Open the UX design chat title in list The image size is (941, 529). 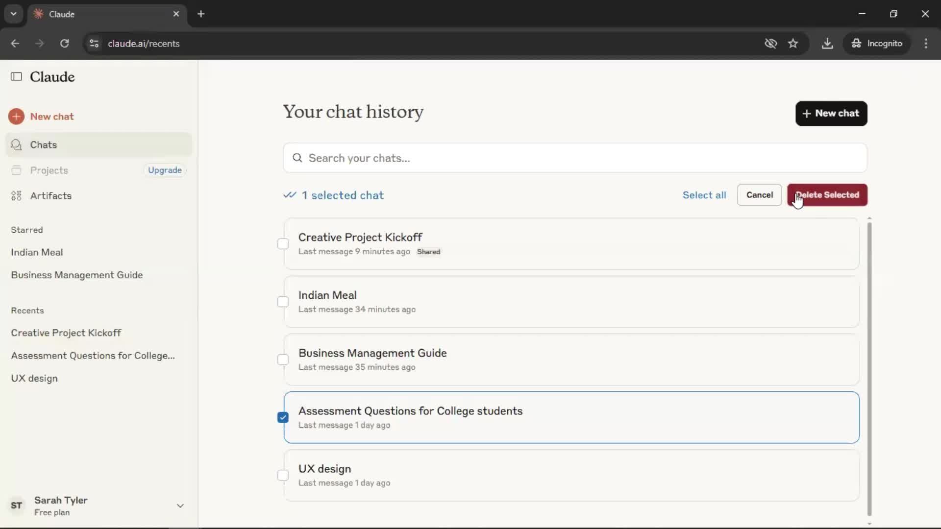click(324, 468)
